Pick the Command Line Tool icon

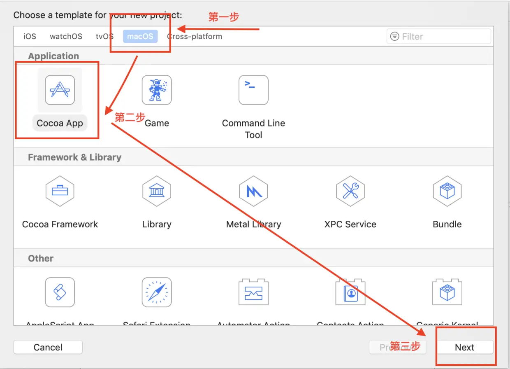(253, 90)
